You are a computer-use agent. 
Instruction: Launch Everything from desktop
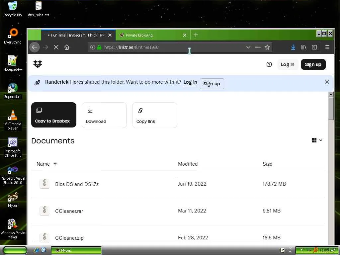(x=13, y=36)
